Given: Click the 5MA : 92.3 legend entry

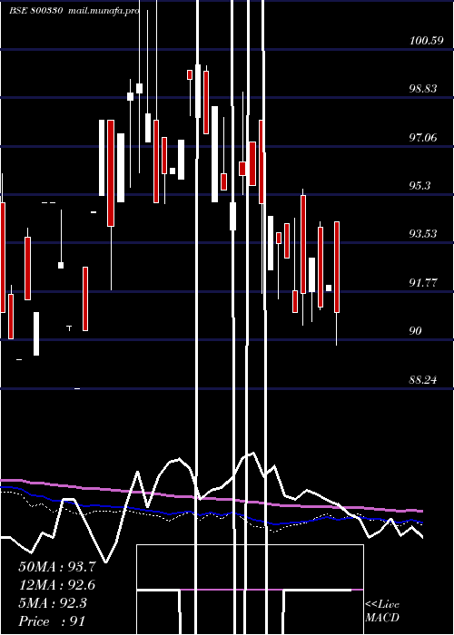Looking at the screenshot, I should tap(53, 603).
